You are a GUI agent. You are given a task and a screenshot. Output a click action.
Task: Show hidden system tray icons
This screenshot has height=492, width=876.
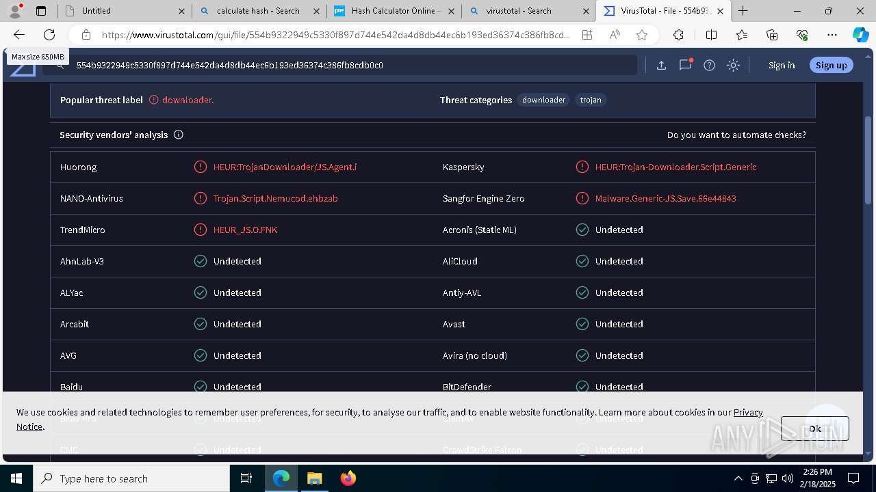click(x=738, y=478)
